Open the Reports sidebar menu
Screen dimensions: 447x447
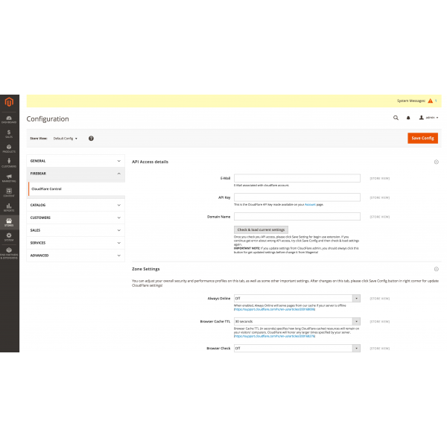click(x=9, y=207)
